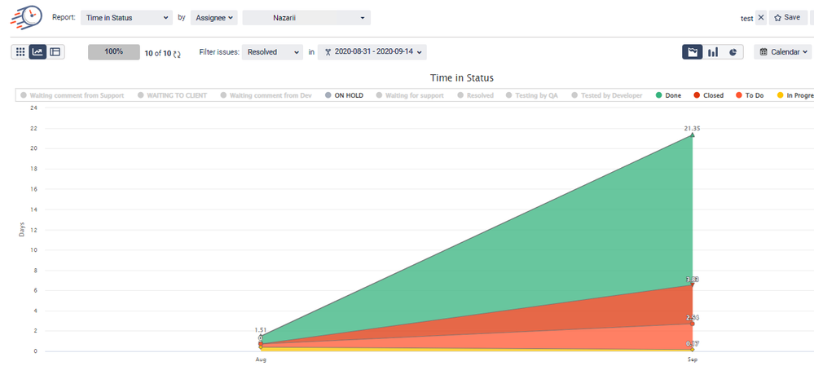Click the refresh icon beside 10 of 10
The width and height of the screenshot is (814, 366).
point(177,54)
